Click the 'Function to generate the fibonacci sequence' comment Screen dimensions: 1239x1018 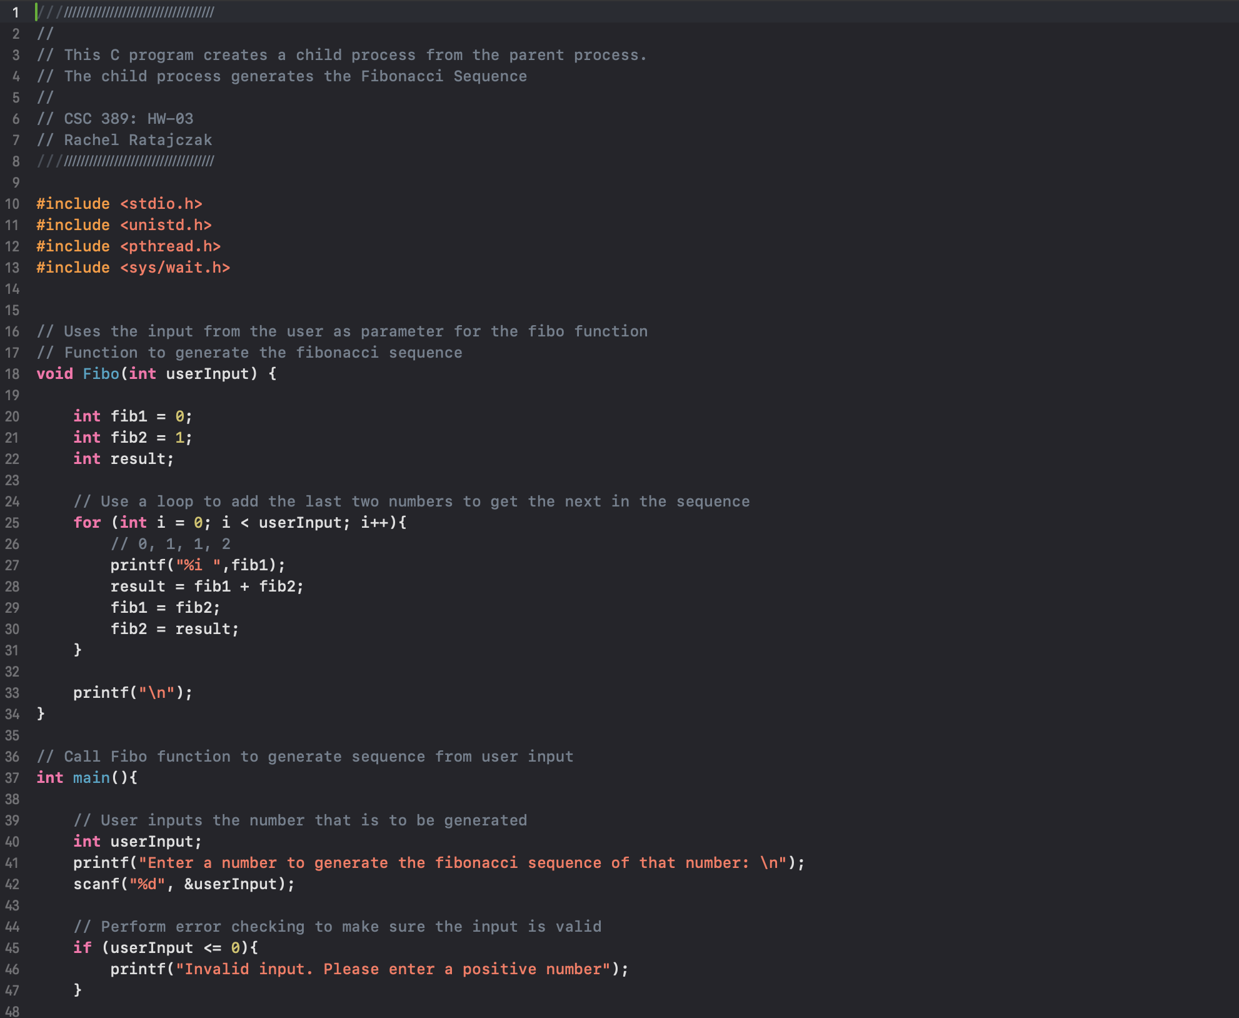[x=249, y=353]
